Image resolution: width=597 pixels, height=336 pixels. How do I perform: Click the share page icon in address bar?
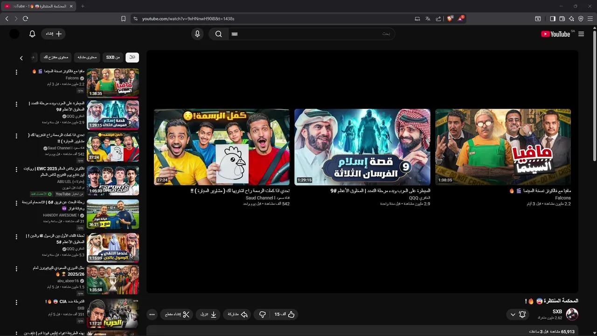pos(438,19)
